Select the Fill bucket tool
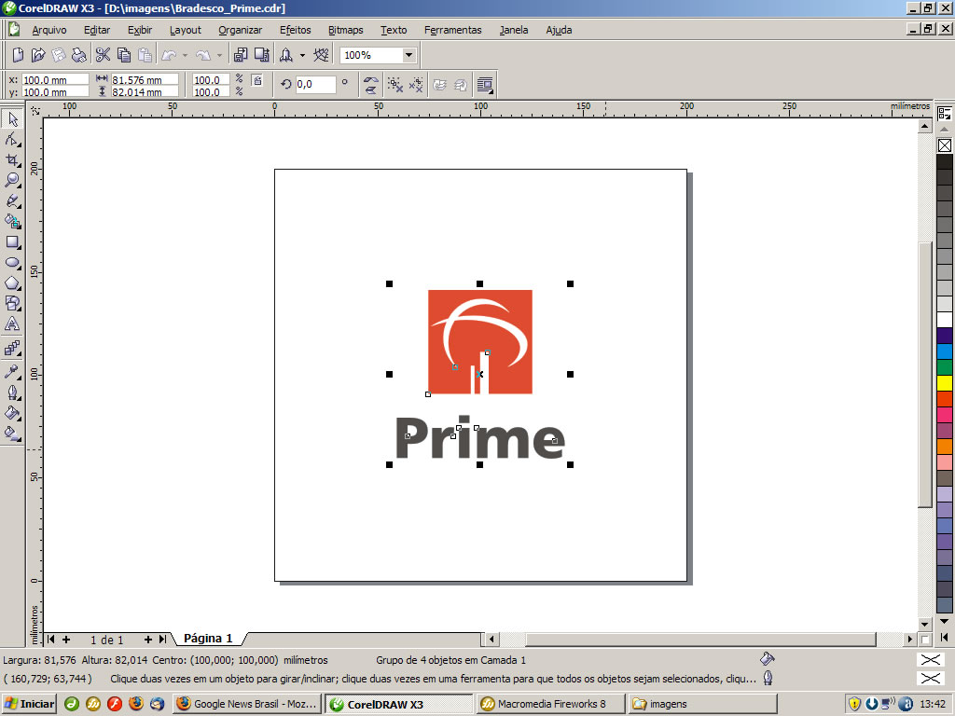The width and height of the screenshot is (955, 716). click(x=12, y=413)
